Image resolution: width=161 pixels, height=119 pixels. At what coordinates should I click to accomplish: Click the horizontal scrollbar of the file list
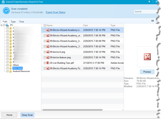pyautogui.click(x=72, y=110)
